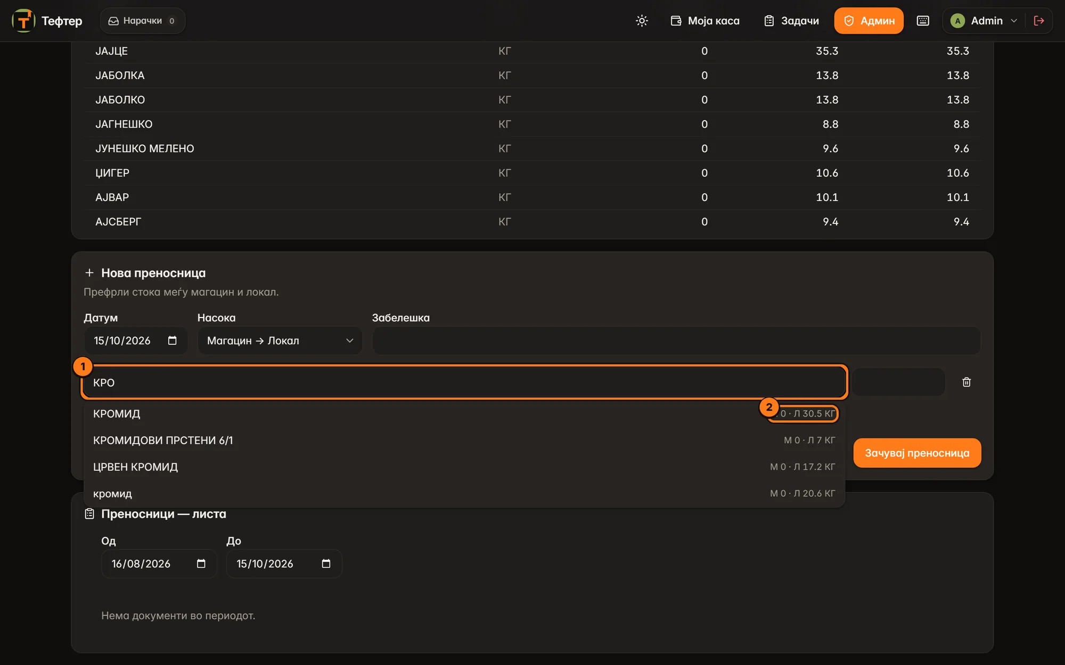Click the До date field 15/10/2026
The height and width of the screenshot is (665, 1065).
point(284,563)
